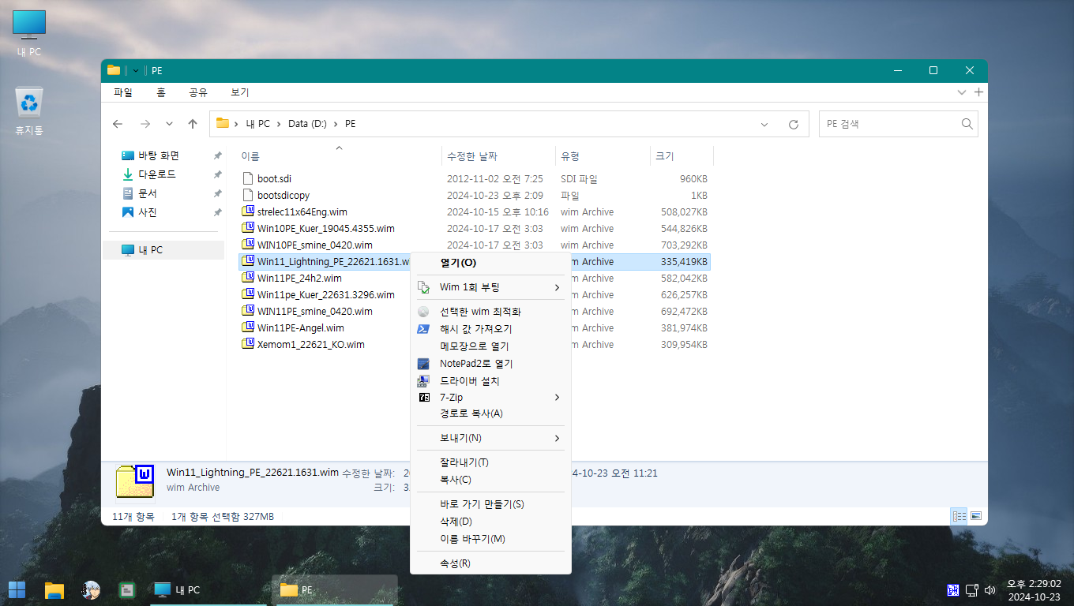Switch to the PE taskbar window
Viewport: 1074px width, 606px height.
[336, 589]
